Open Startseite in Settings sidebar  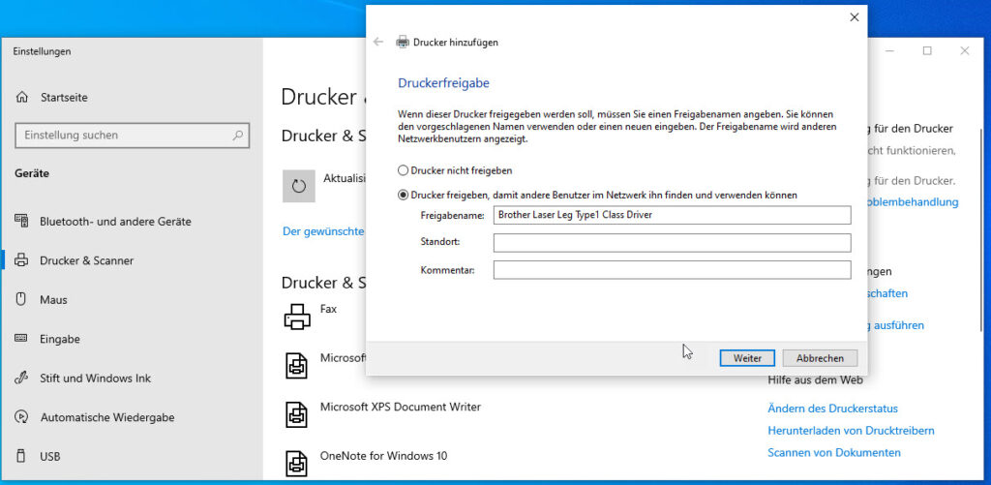[64, 98]
